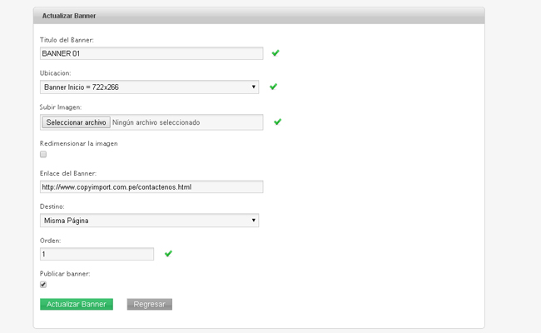
Task: Uncheck the Publicar banner checkbox
Action: (x=43, y=285)
